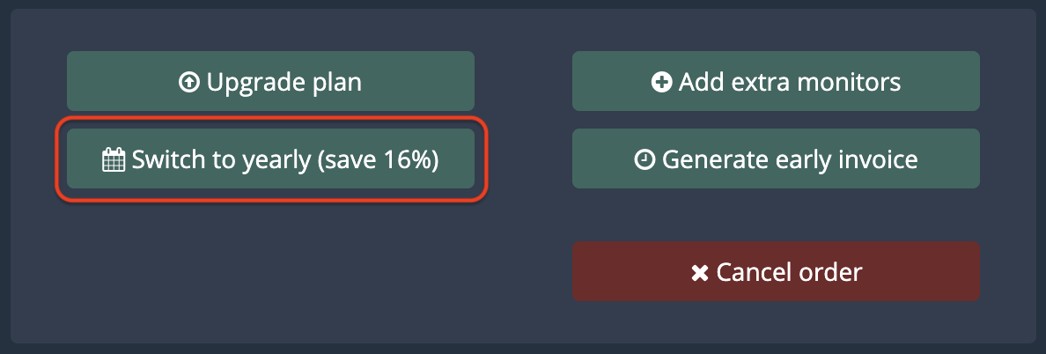
Task: Switch billing to yearly to save 16%
Action: tap(270, 159)
